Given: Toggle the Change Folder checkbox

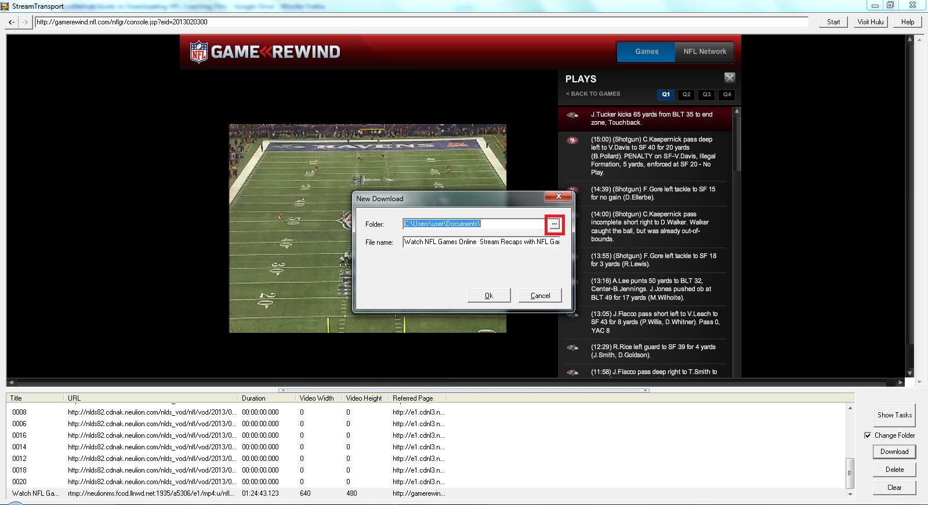Looking at the screenshot, I should pos(868,435).
